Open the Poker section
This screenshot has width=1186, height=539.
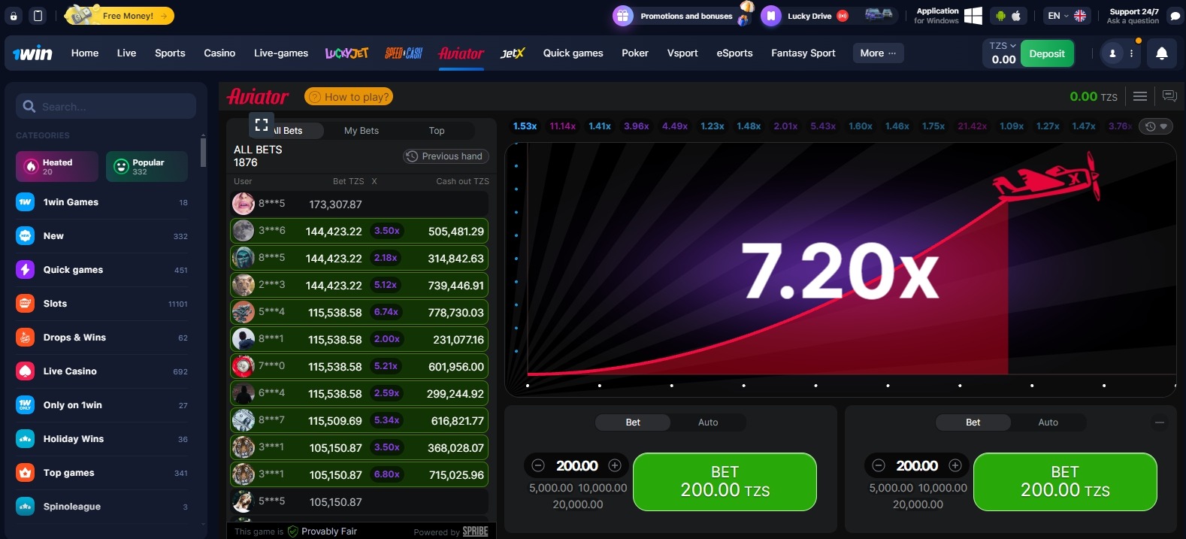[x=635, y=53]
